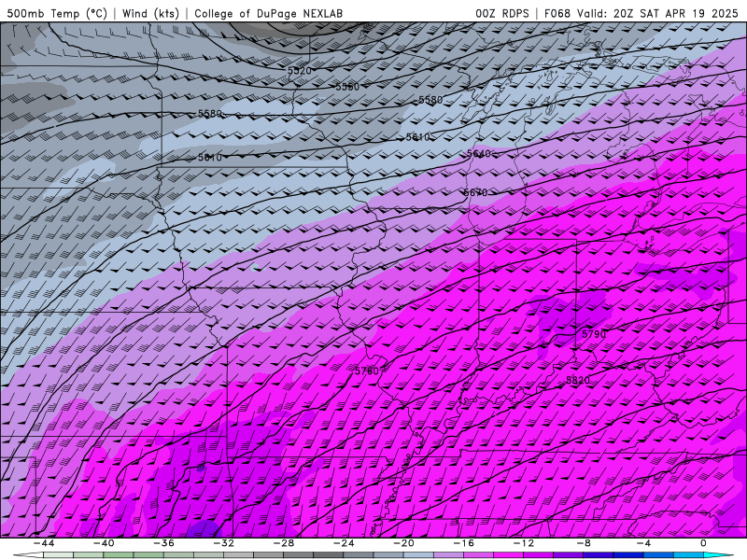Click the -32 colorbar tick label
The height and width of the screenshot is (560, 747).
pos(223,543)
